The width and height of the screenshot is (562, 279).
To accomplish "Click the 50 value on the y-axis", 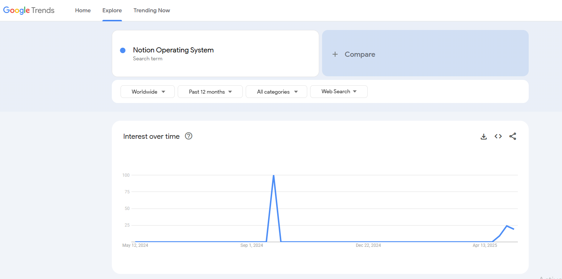I will point(127,209).
